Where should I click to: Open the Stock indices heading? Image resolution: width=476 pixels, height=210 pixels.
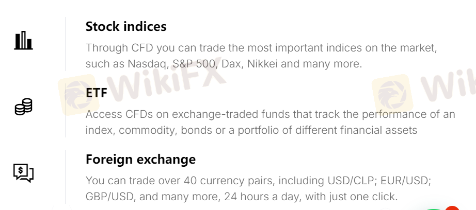126,26
